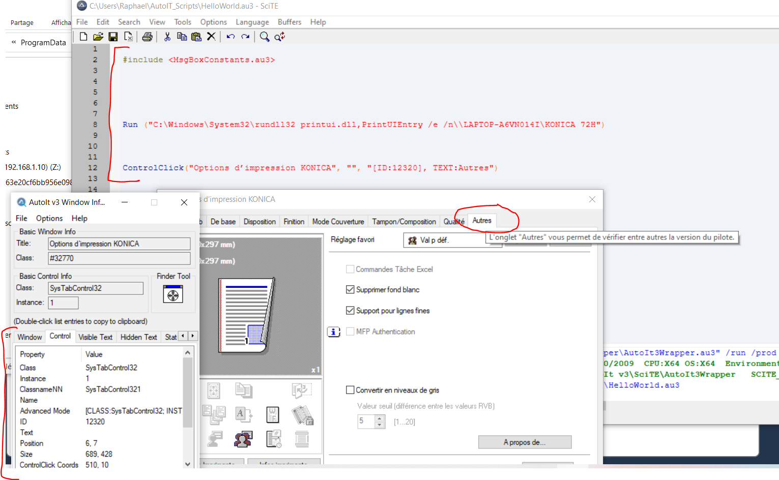This screenshot has height=480, width=779.
Task: Click the Find magnifying glass icon
Action: 264,37
